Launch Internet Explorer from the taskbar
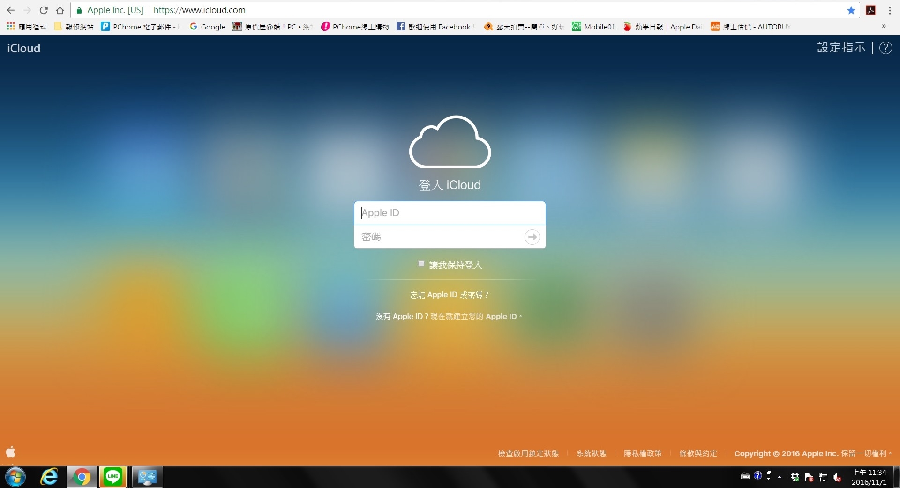Viewport: 900px width, 488px height. click(49, 477)
